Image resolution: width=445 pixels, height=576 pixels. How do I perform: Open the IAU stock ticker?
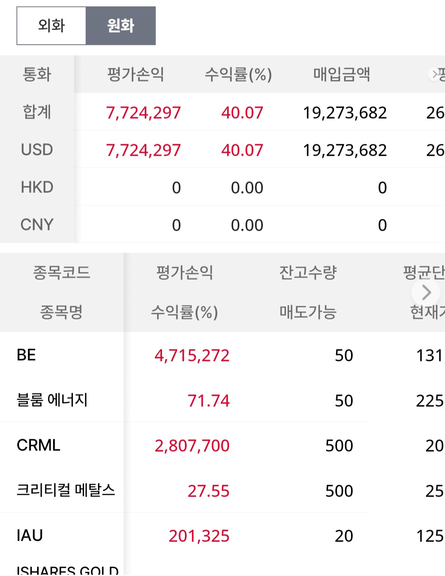coord(30,536)
